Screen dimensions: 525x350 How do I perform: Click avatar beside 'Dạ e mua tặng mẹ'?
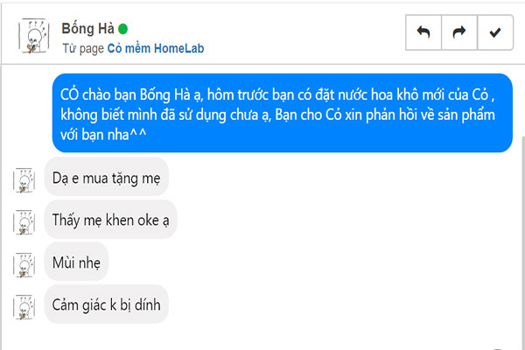(x=24, y=181)
